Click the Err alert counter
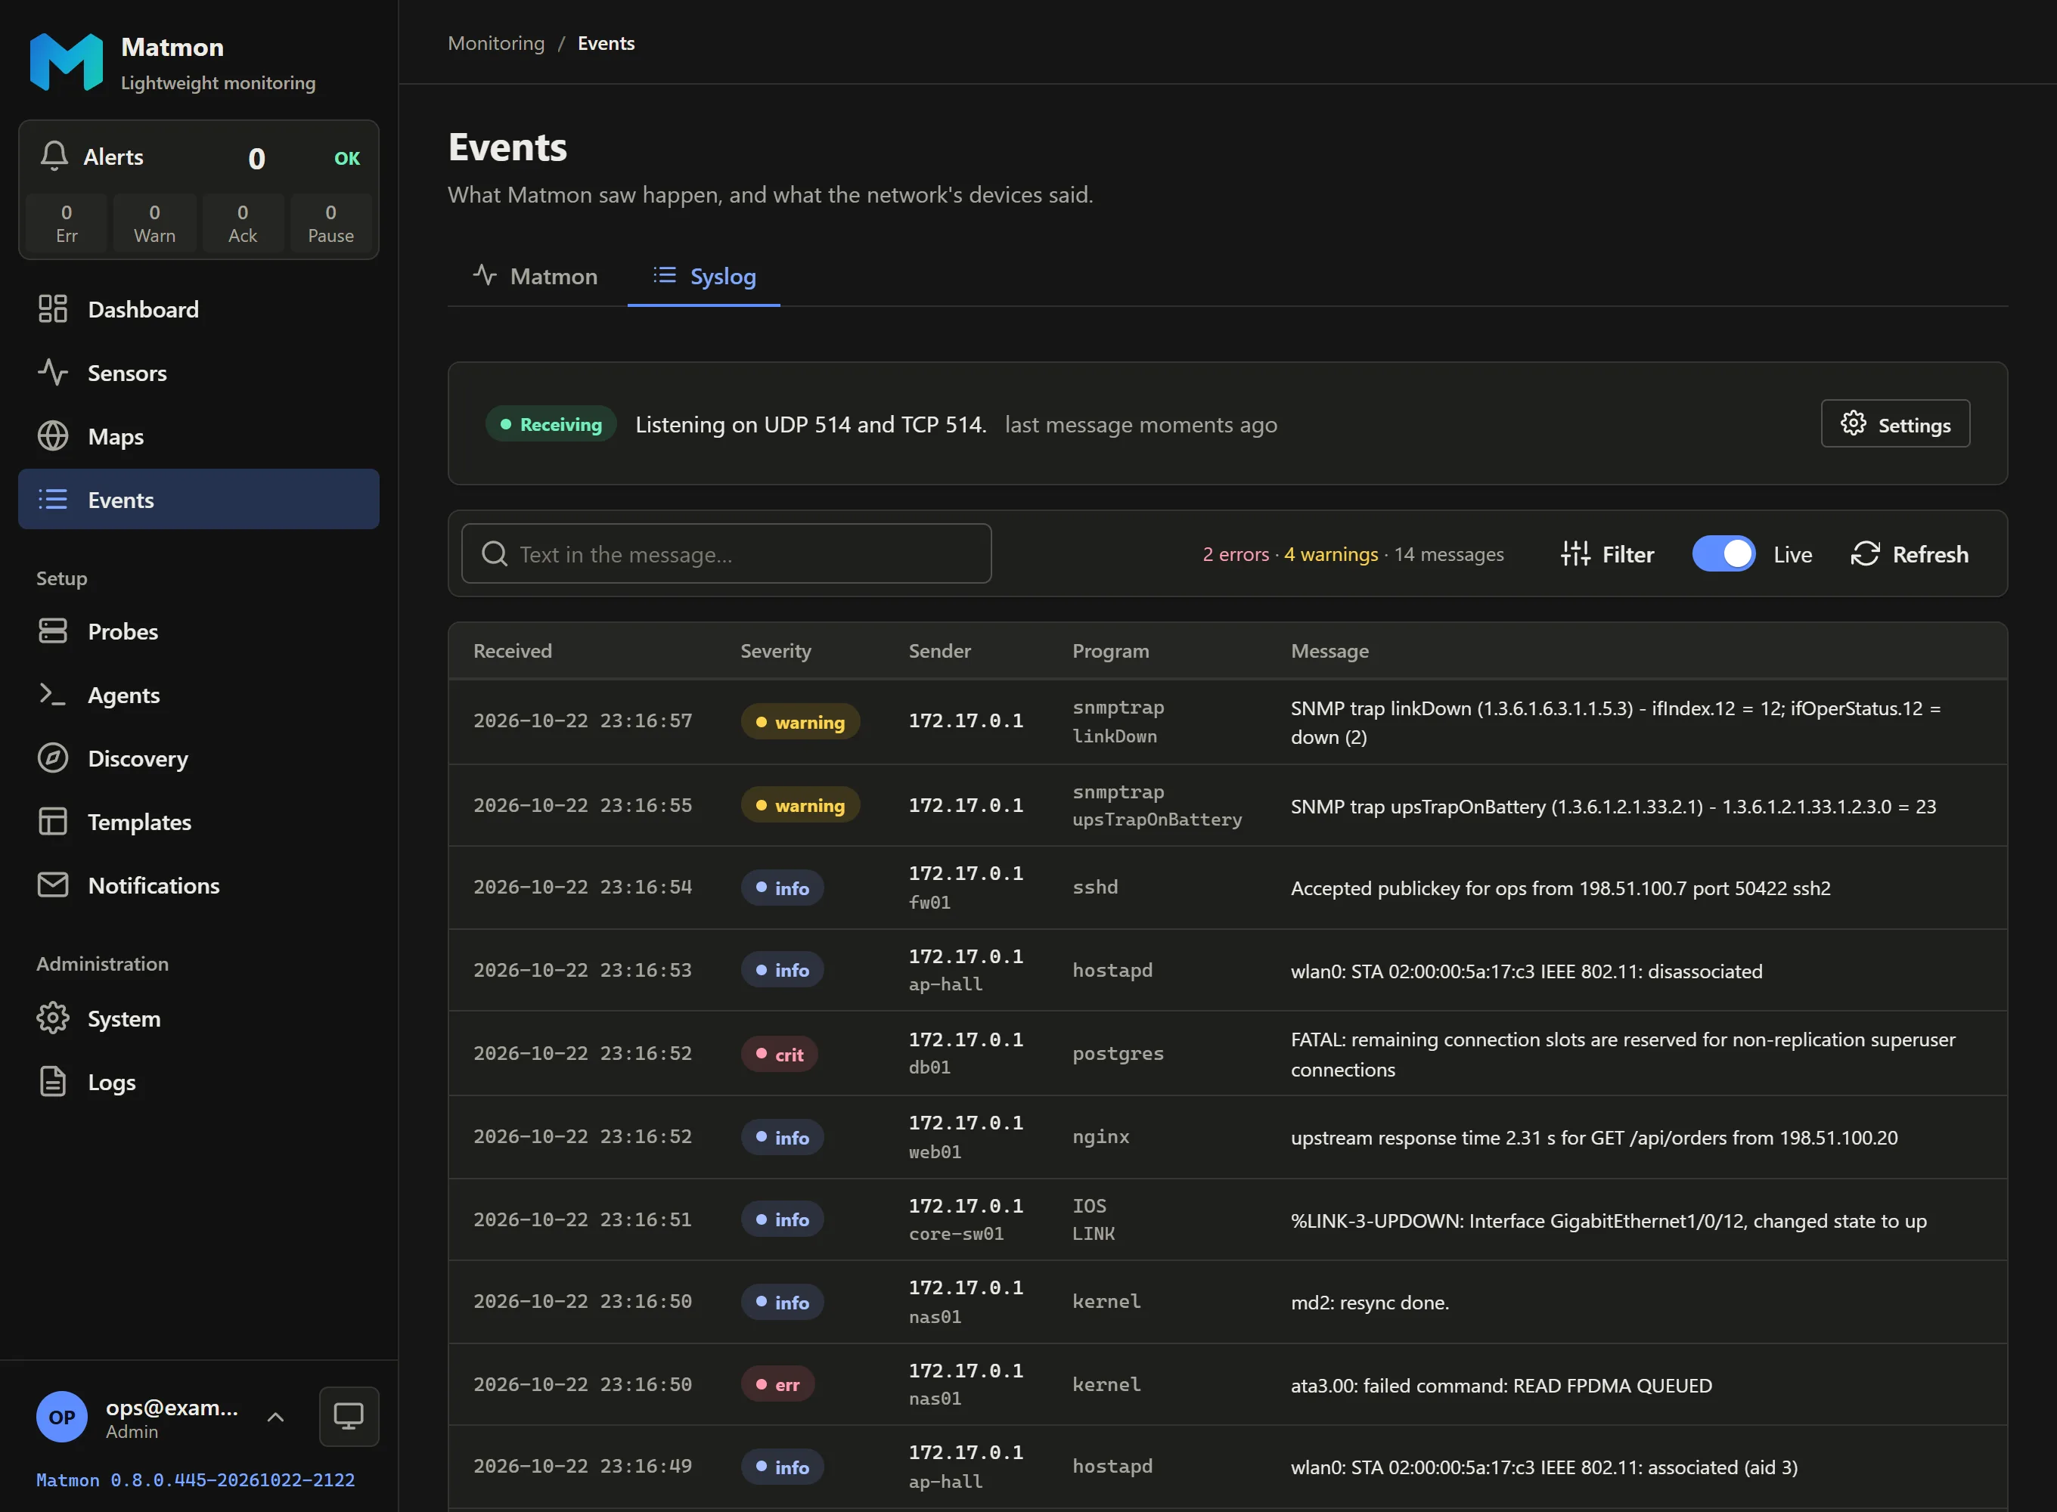The image size is (2057, 1512). (x=67, y=223)
